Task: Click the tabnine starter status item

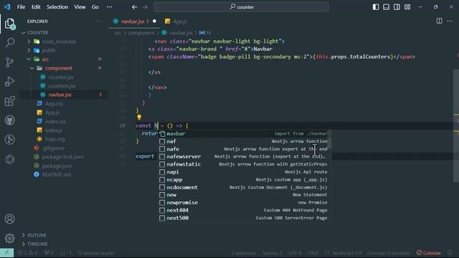Action: [x=96, y=253]
